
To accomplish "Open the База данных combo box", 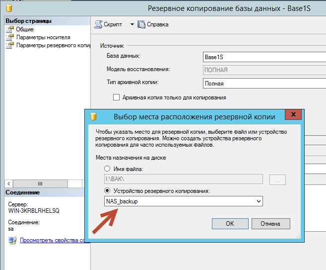I will coord(264,57).
